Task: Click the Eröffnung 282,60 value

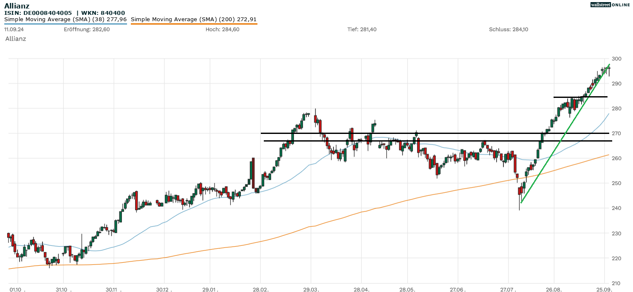Action: tap(87, 29)
